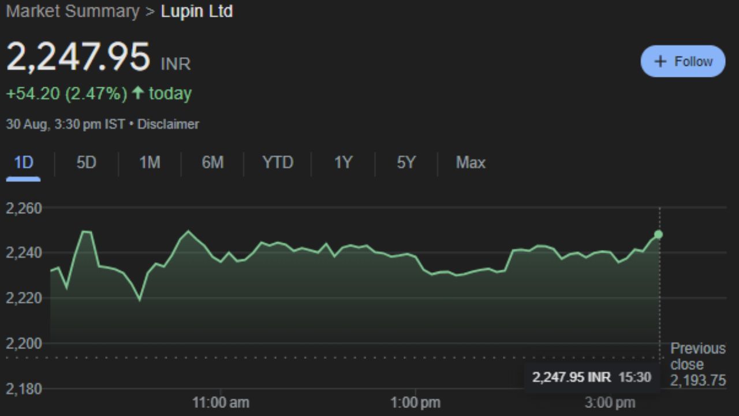Click the 2,180 y-axis label
739x416 pixels.
[x=24, y=389]
